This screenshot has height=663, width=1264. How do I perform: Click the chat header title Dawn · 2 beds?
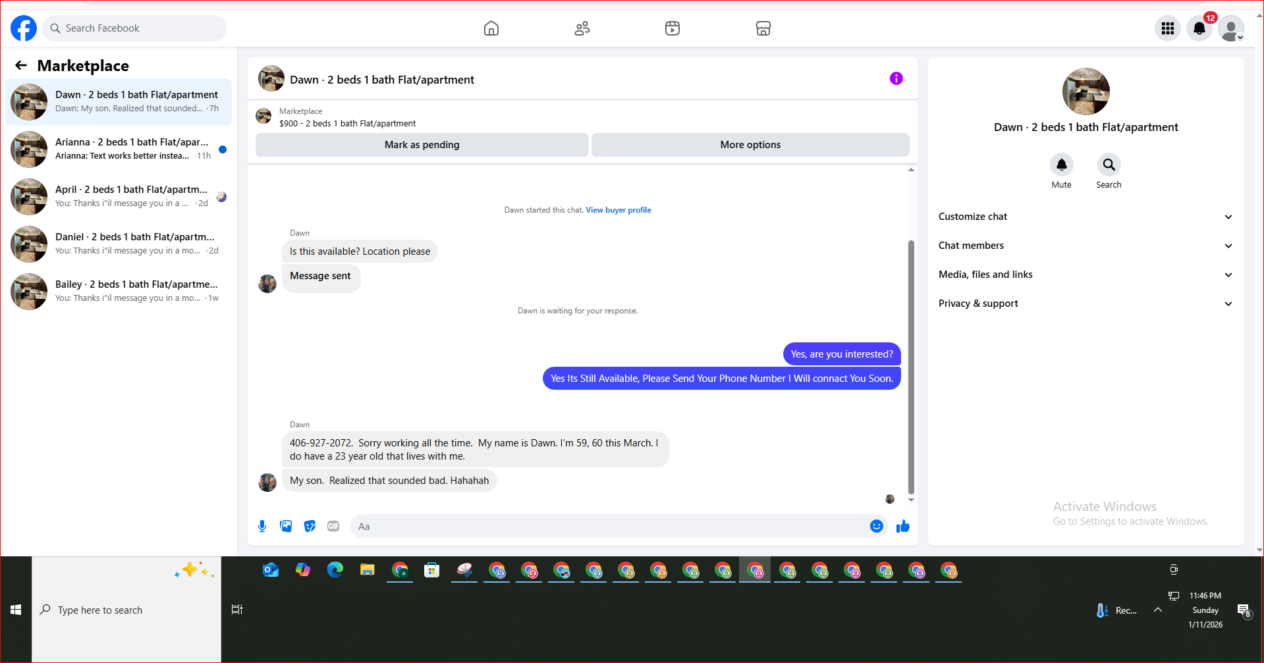click(x=382, y=80)
